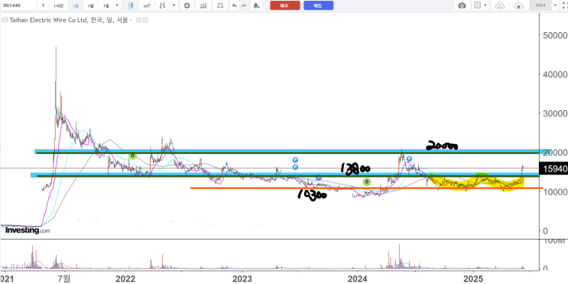Take a chart snapshot with camera icon
Viewport: 568px width, 284px height.
pyautogui.click(x=462, y=5)
